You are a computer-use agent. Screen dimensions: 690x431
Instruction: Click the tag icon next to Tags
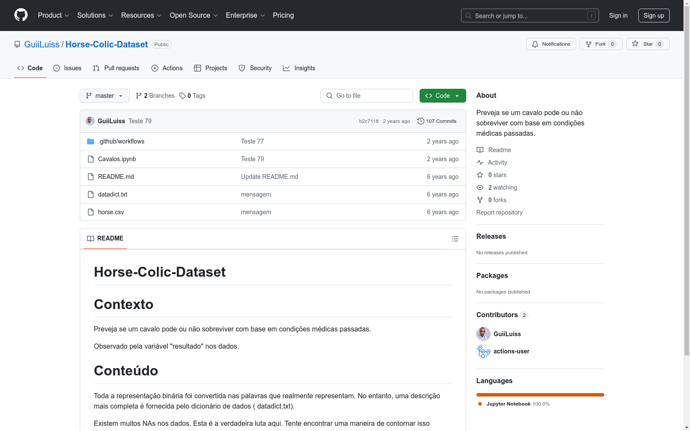pos(182,96)
